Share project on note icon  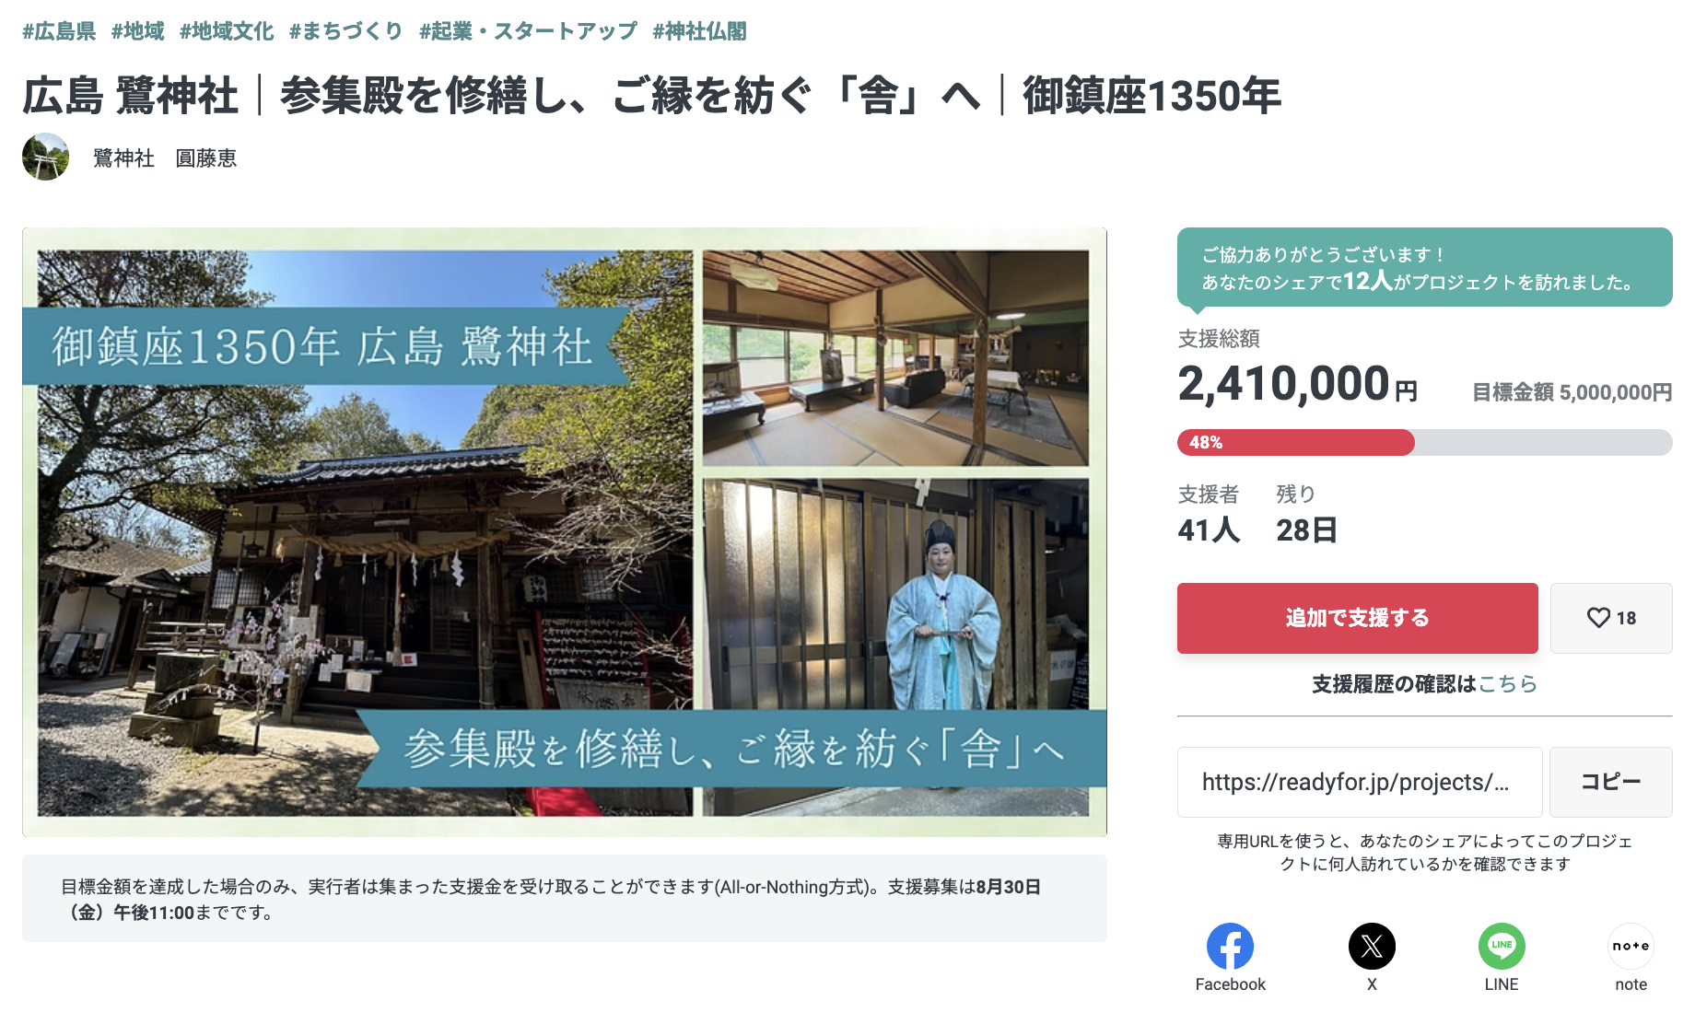(x=1631, y=946)
